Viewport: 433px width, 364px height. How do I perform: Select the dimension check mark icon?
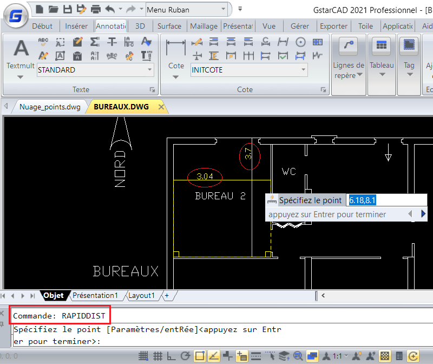coord(283,56)
